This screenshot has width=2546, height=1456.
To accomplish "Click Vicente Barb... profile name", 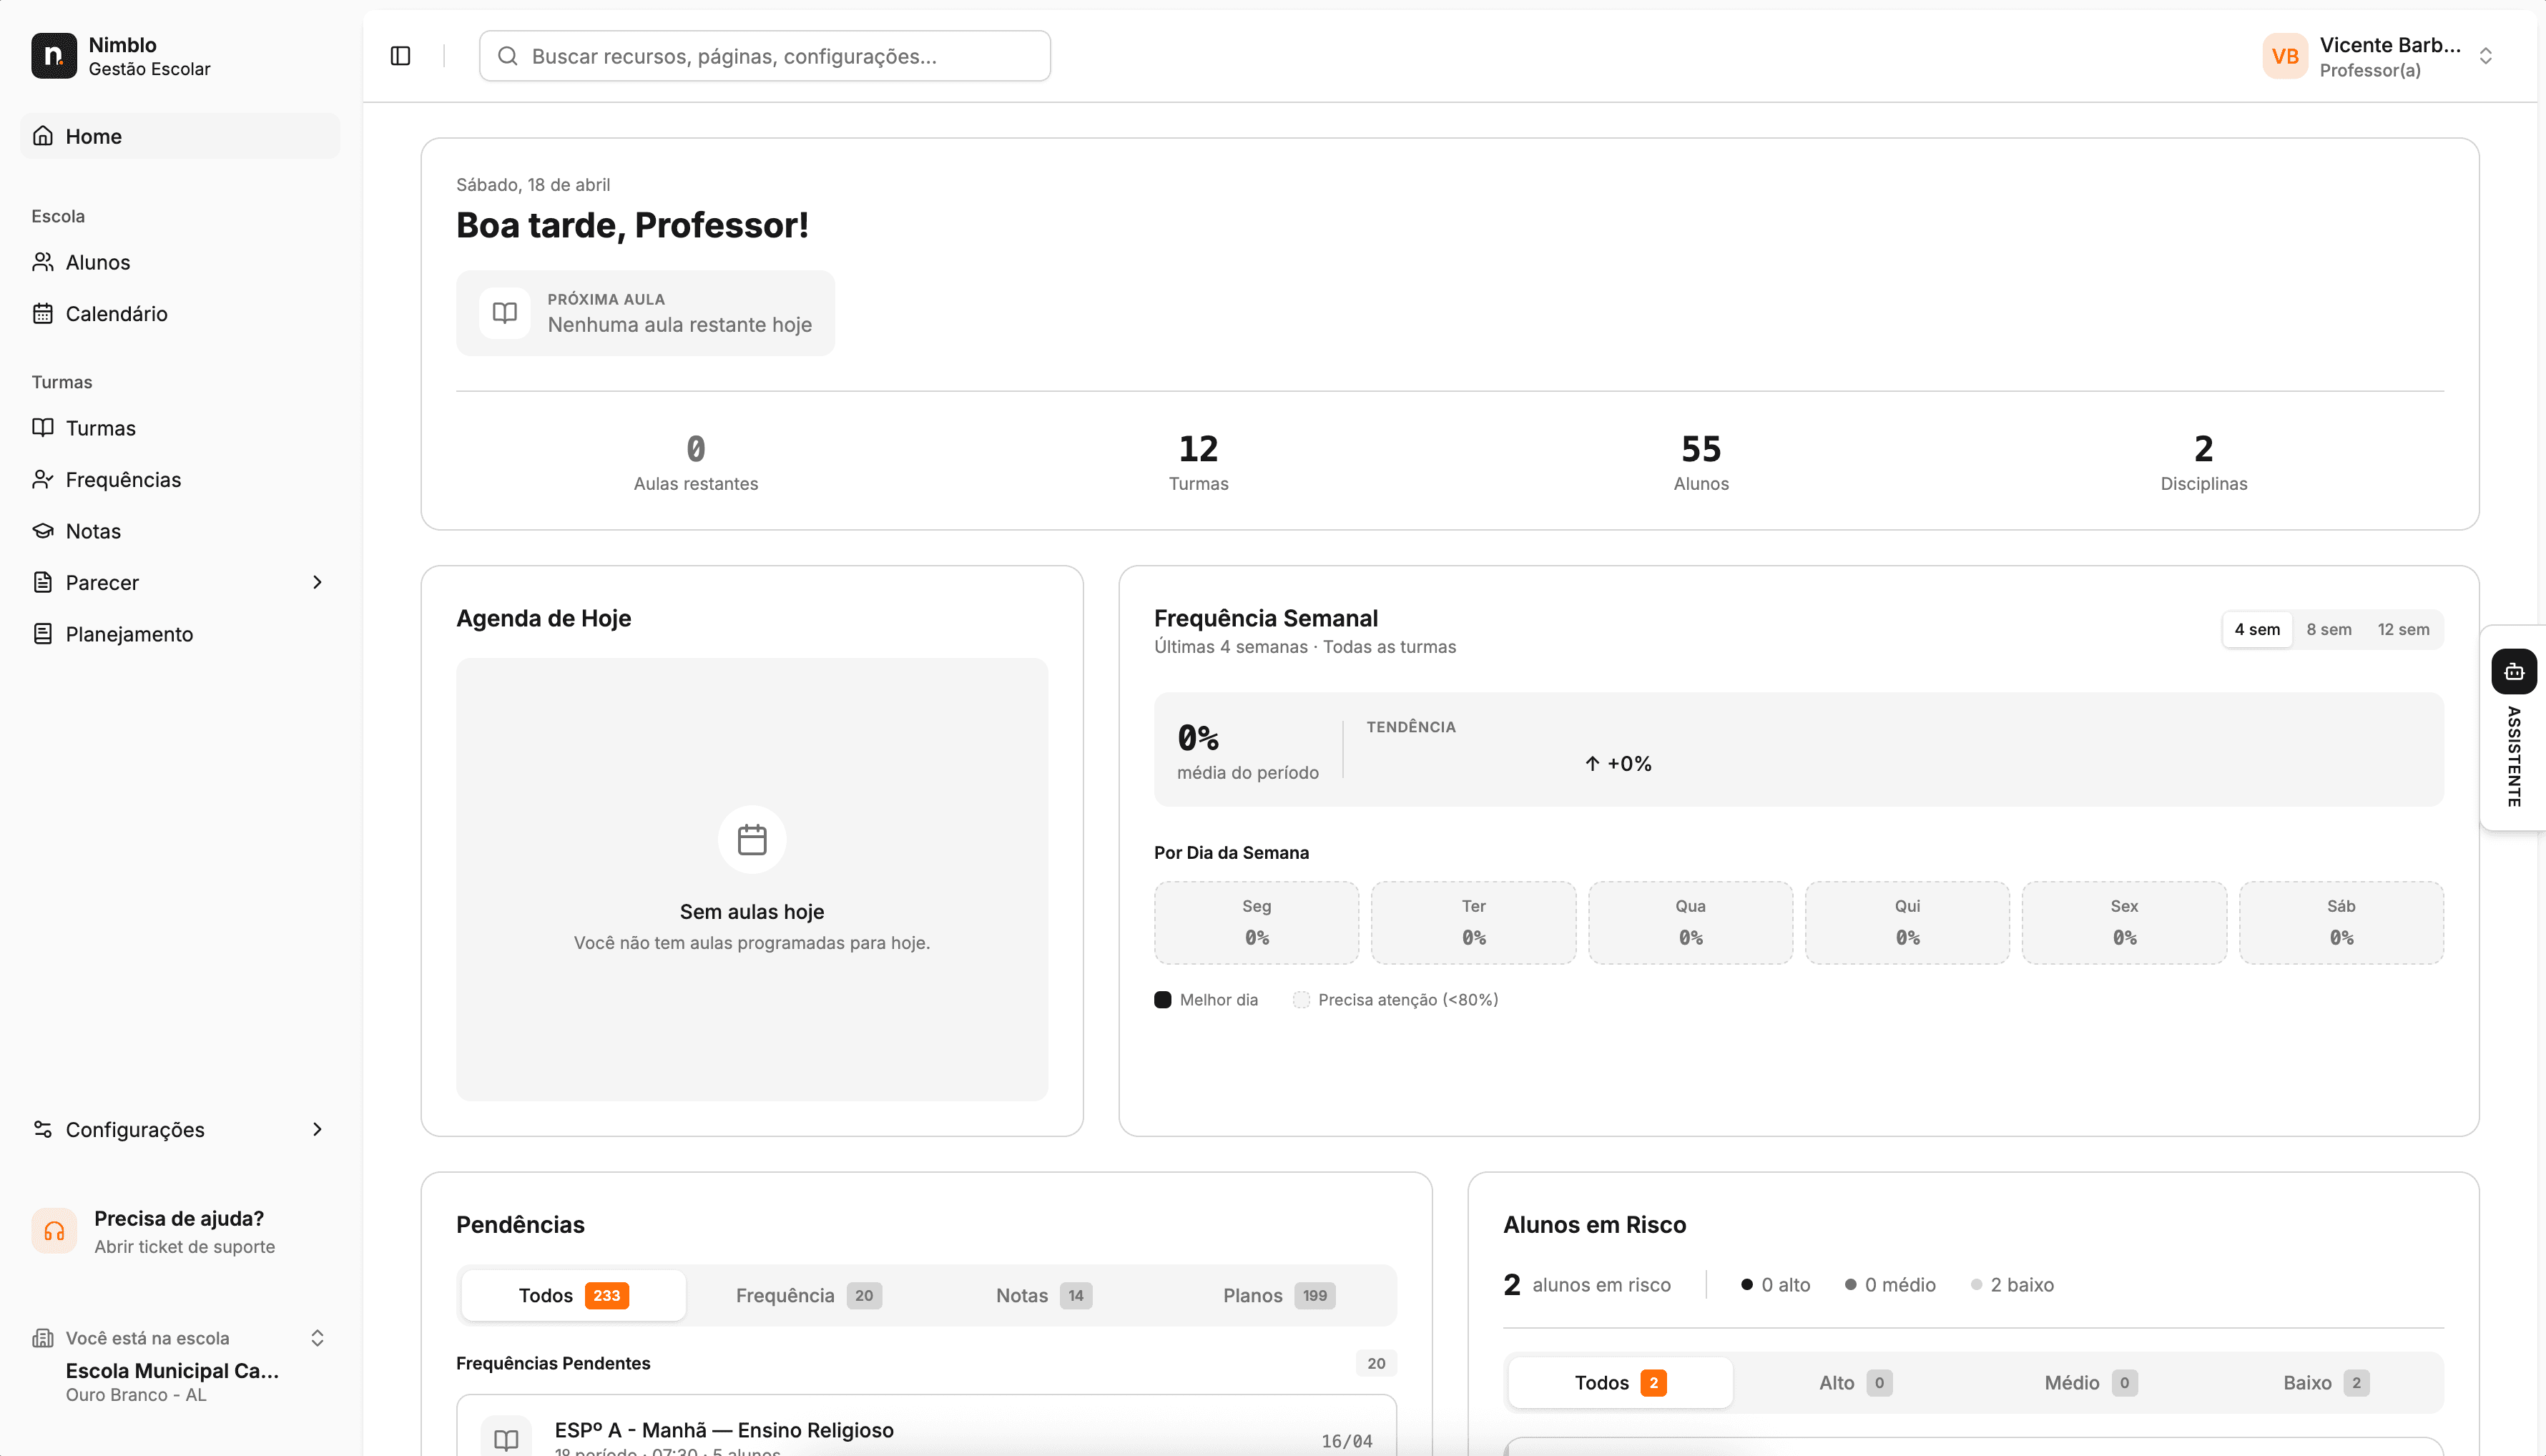I will 2390,45.
